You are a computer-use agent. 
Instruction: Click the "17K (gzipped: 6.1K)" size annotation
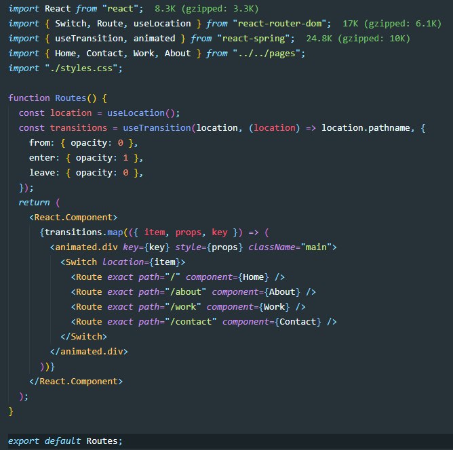point(392,24)
